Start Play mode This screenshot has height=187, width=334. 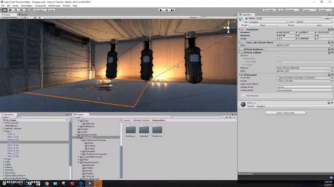[x=161, y=10]
